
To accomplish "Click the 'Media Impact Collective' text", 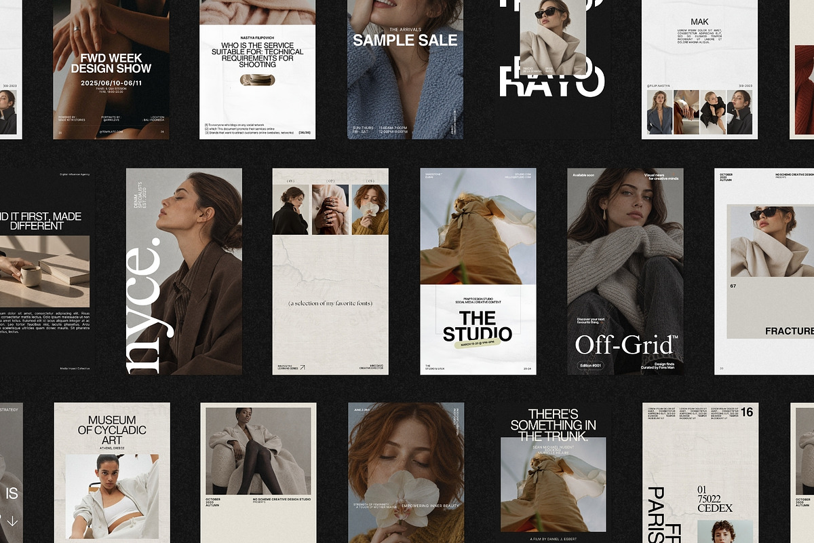I will [x=75, y=369].
